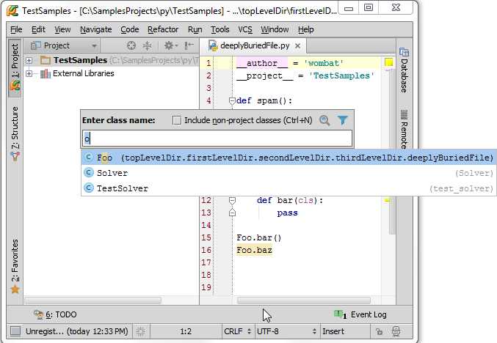Open the Project panel gear settings
This screenshot has width=497, height=343.
(x=171, y=46)
